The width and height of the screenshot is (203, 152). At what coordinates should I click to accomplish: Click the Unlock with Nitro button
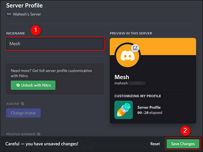33,85
